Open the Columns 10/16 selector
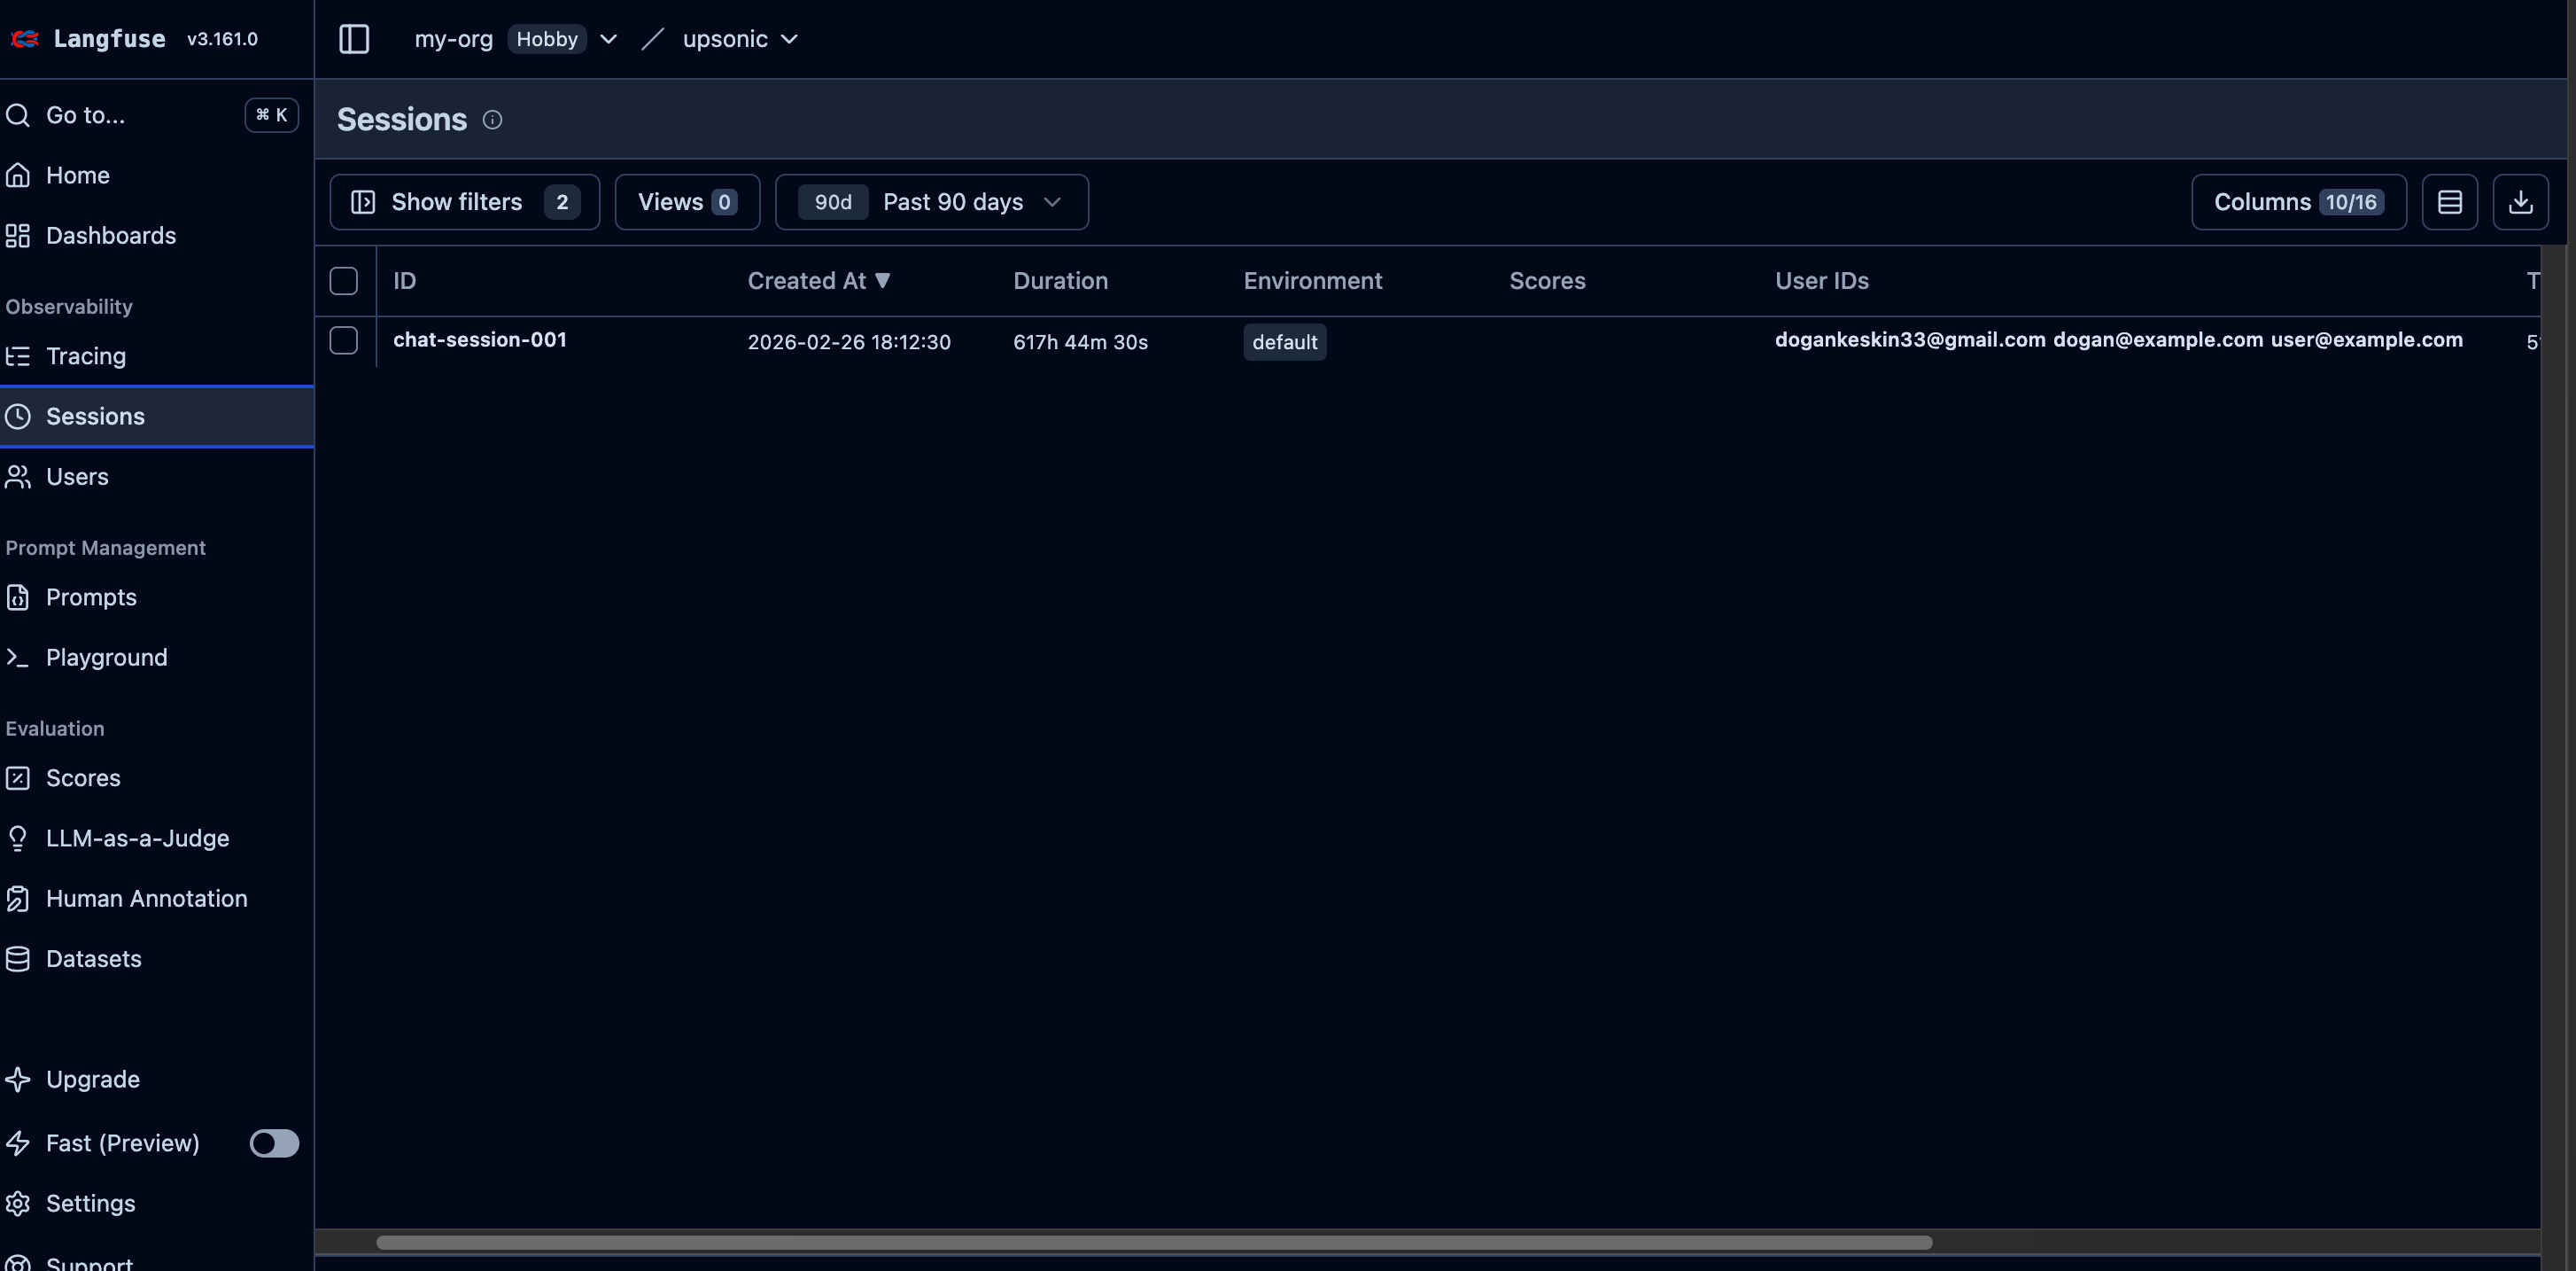The image size is (2576, 1271). 2298,202
